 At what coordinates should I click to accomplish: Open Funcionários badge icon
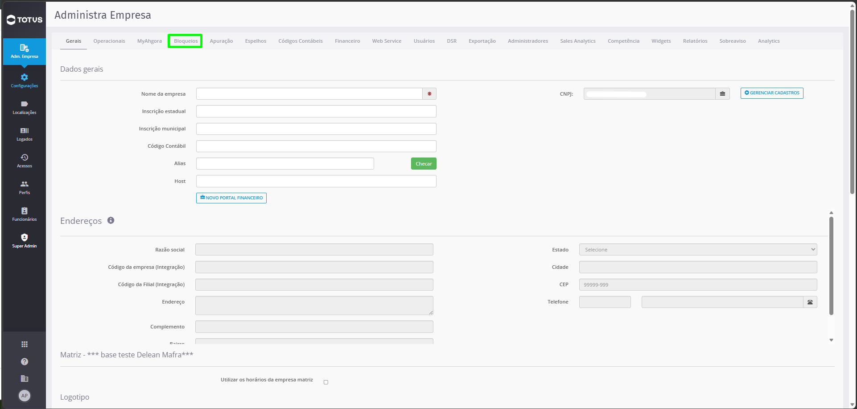(25, 211)
